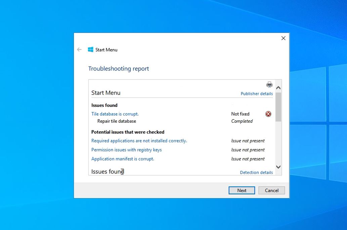Viewport: 347px width, 230px height.
Task: Click the 'Not fixed' status text
Action: pyautogui.click(x=240, y=114)
